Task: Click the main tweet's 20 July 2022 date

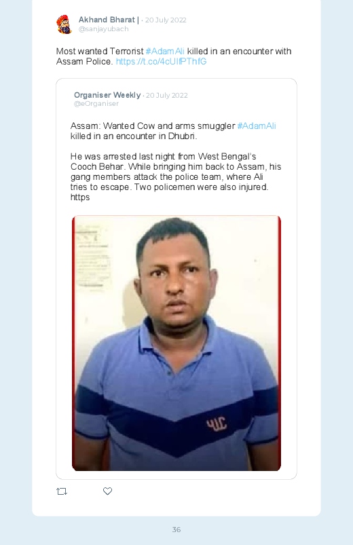Action: (x=166, y=20)
